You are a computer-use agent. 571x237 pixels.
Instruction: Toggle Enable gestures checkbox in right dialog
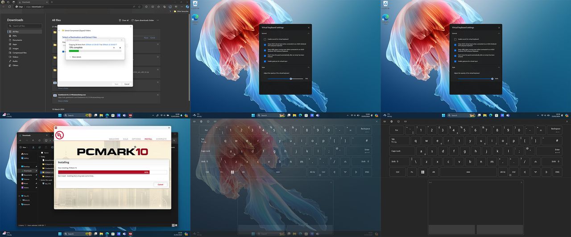455,61
